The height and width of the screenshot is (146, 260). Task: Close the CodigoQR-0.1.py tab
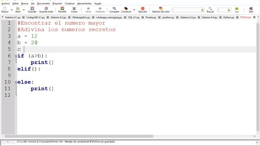point(48,17)
